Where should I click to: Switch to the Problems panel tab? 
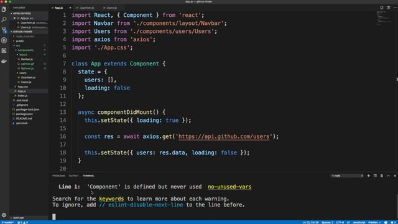pyautogui.click(x=58, y=175)
